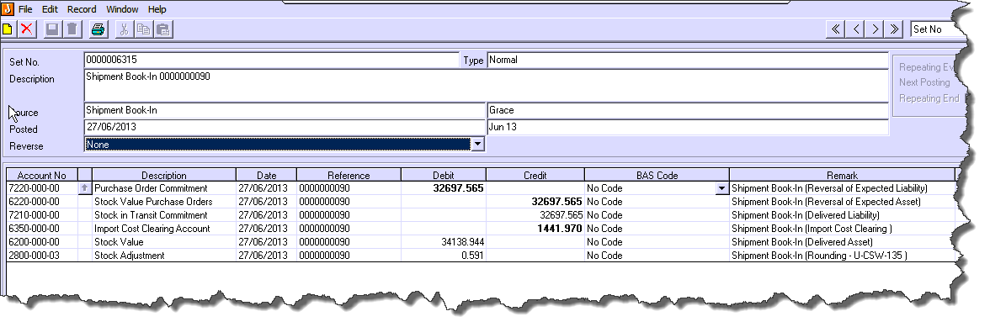Screen dimensions: 990x327
Task: Select account 2800-000-03 cell
Action: (x=42, y=256)
